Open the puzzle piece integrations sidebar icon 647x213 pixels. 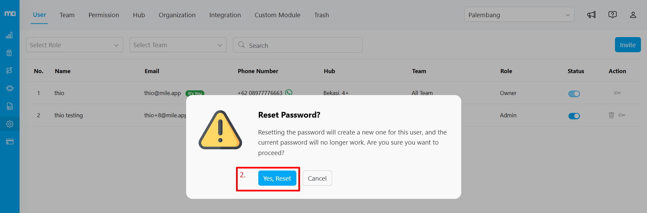click(9, 88)
